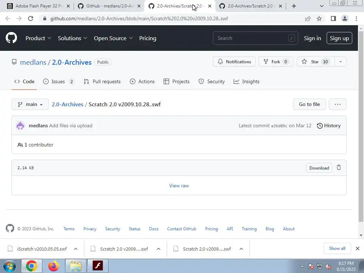Open the Insights tab
Viewport: 364px width, 273px height.
click(x=246, y=81)
